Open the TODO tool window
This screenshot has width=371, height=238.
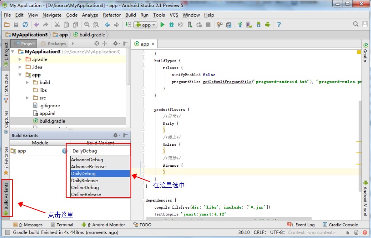pos(142,225)
